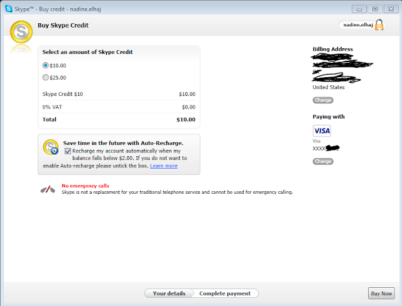Untick the Auto-Recharge checkbox

click(x=68, y=151)
